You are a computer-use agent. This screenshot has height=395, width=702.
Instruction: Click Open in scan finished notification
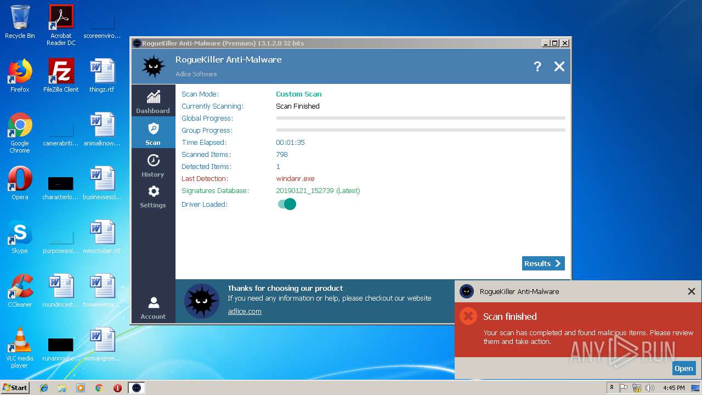point(683,368)
